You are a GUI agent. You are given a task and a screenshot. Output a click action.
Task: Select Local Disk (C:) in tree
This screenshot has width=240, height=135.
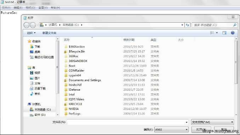(40, 109)
